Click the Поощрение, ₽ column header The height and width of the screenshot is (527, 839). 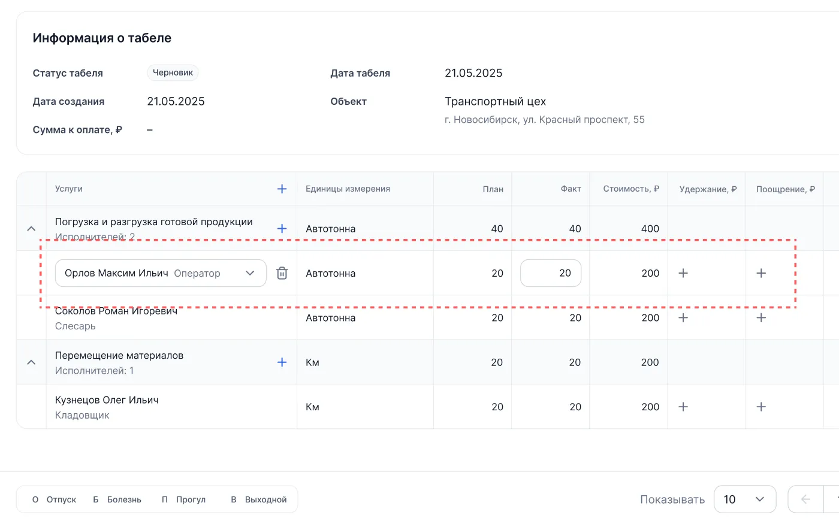786,189
